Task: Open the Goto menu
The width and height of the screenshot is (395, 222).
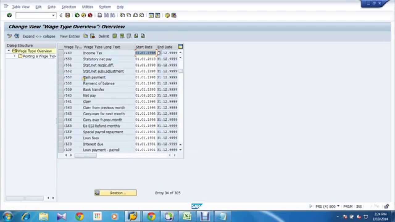Action: pos(52,7)
